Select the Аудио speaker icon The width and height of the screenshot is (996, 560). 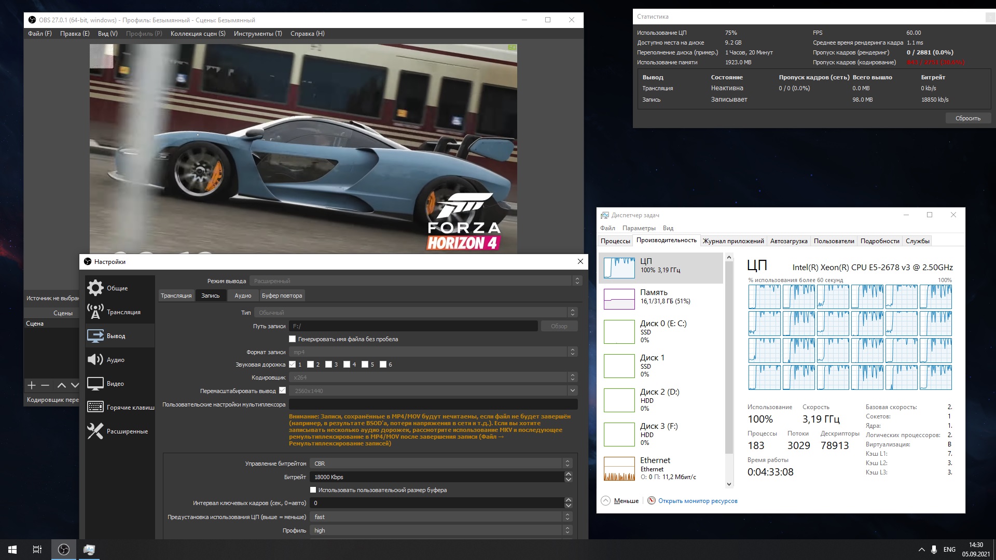tap(95, 360)
